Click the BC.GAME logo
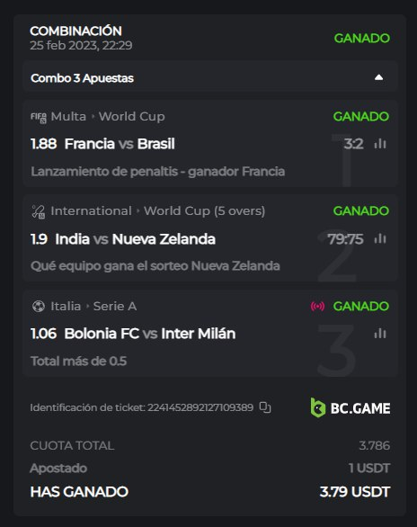This screenshot has width=417, height=527. 350,408
